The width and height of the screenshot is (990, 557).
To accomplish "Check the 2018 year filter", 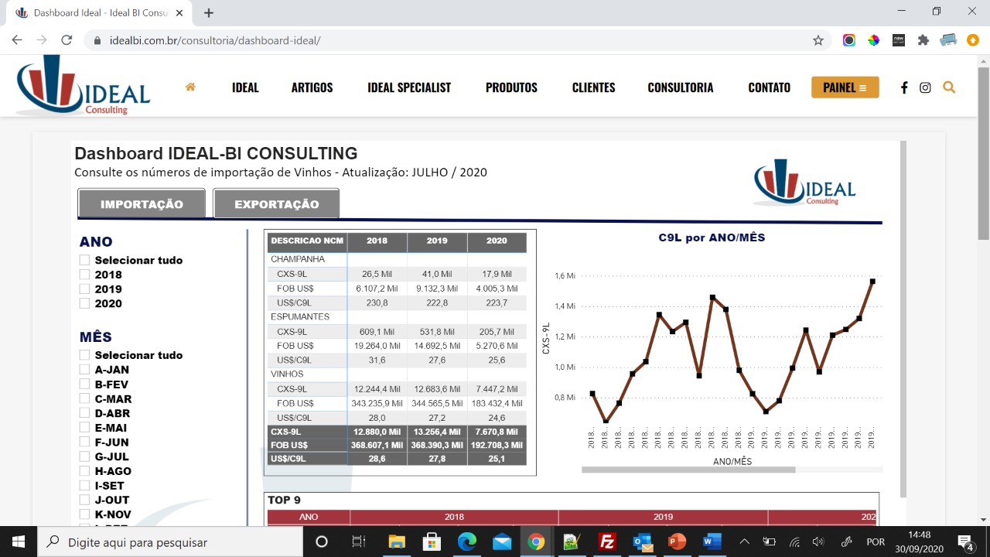I will click(x=85, y=275).
